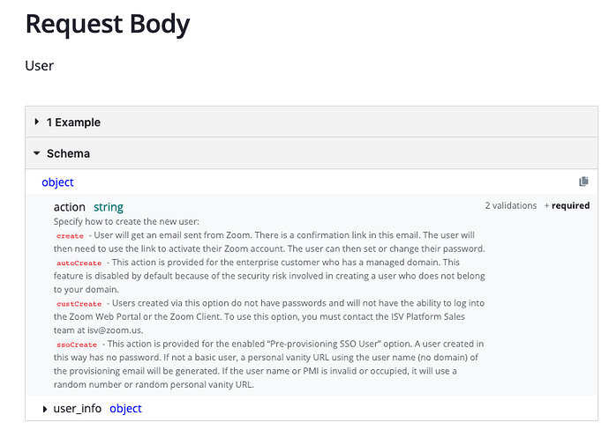The width and height of the screenshot is (609, 430).
Task: Select the action property name
Action: click(69, 208)
